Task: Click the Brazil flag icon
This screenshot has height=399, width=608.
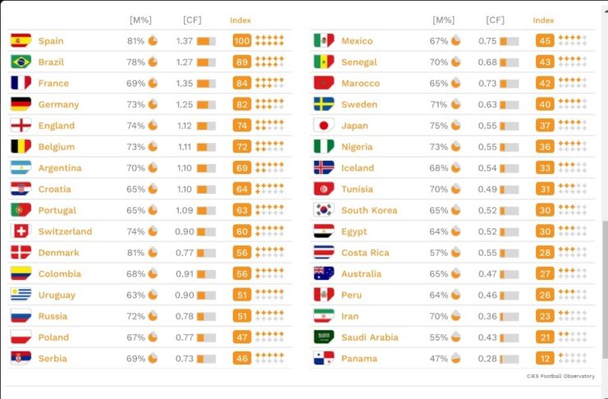Action: [21, 62]
